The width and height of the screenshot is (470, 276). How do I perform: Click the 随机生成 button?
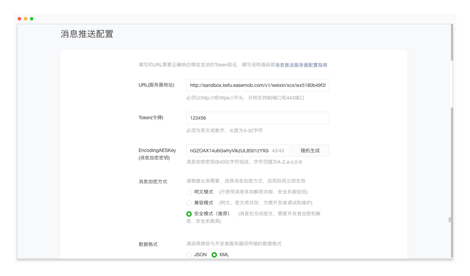pyautogui.click(x=310, y=151)
